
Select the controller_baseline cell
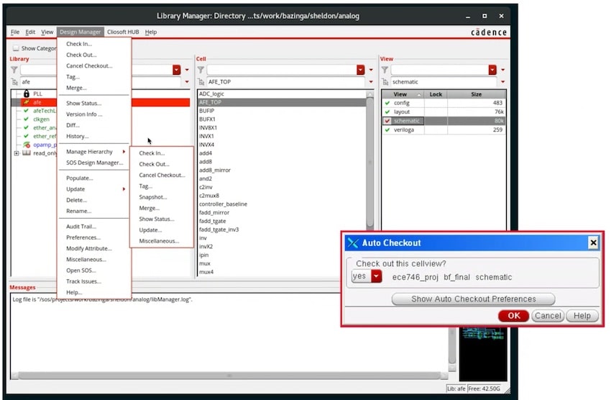[223, 204]
